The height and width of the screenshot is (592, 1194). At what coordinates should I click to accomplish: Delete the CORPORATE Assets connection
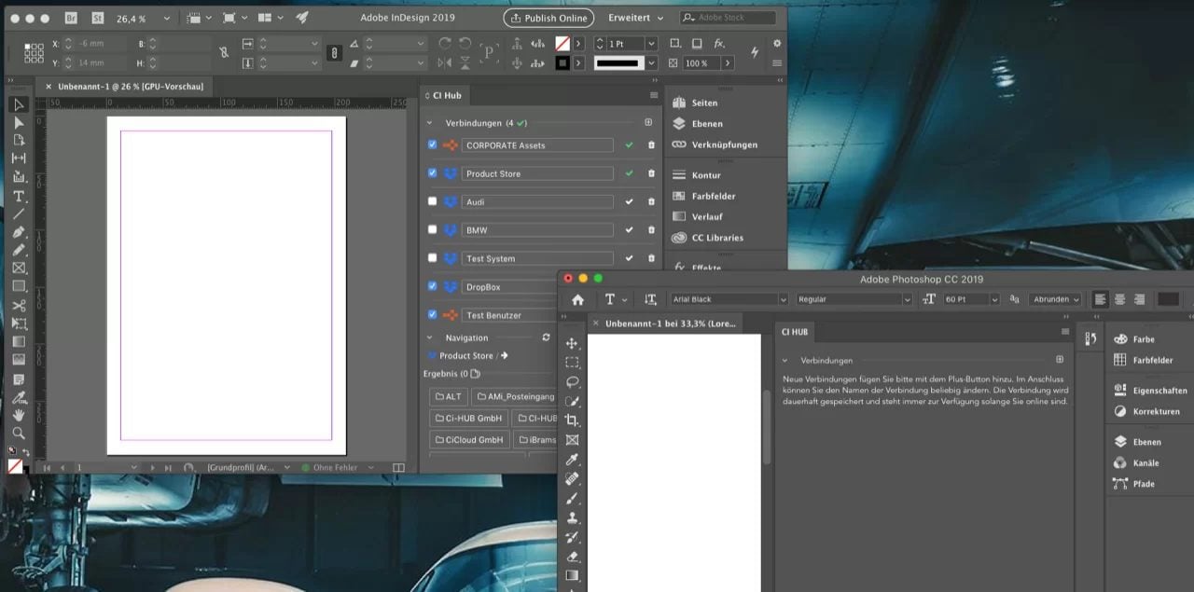[651, 145]
